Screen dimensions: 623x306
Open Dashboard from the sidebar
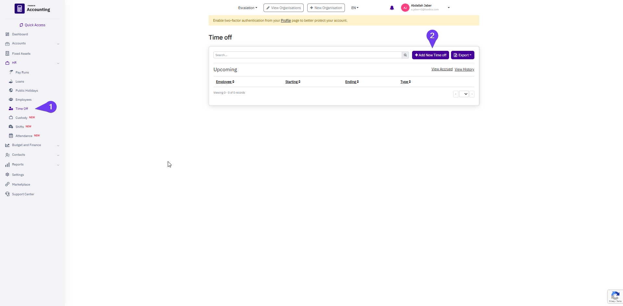point(20,34)
